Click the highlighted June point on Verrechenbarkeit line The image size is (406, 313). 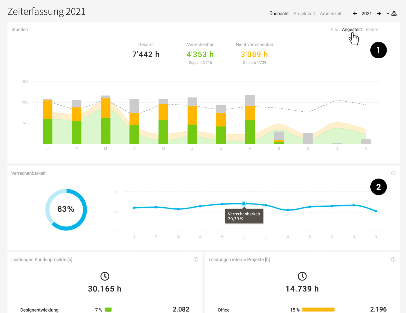point(244,204)
